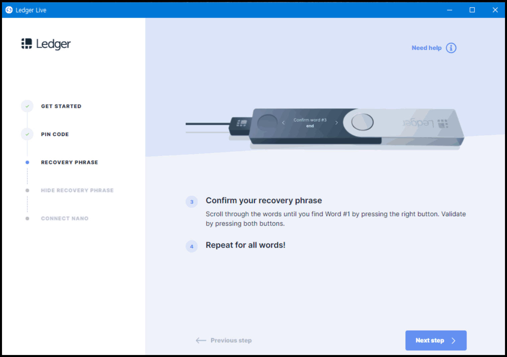Image resolution: width=507 pixels, height=357 pixels.
Task: Click the Get Started checkmark step icon
Action: (x=27, y=106)
